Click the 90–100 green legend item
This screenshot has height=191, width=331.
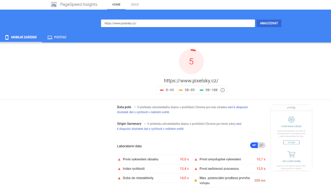(209, 90)
